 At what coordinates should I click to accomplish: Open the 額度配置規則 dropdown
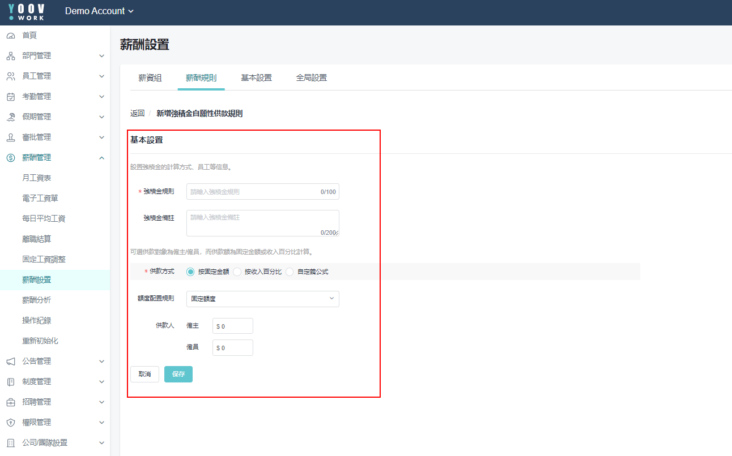pos(262,299)
